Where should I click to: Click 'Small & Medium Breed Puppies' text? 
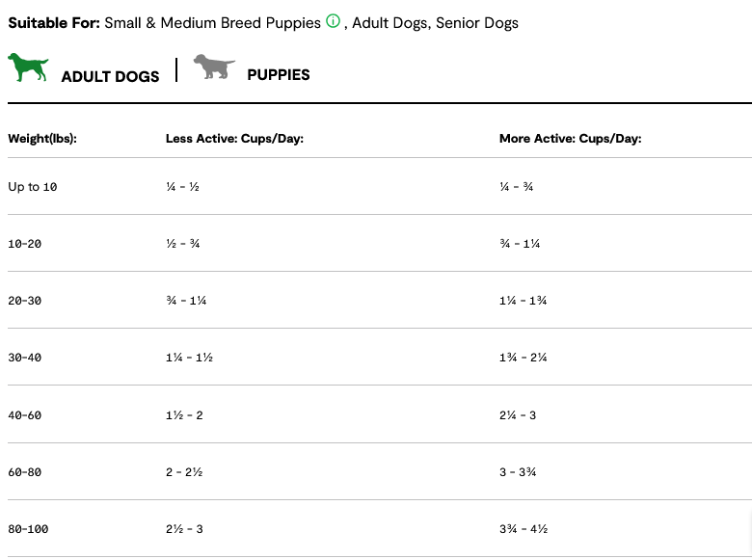(x=212, y=22)
